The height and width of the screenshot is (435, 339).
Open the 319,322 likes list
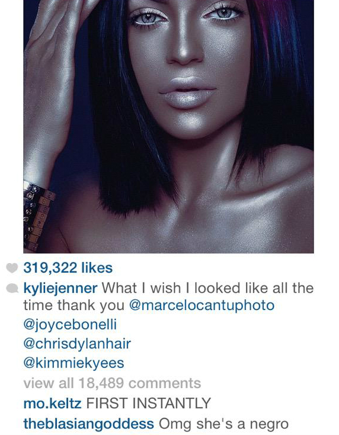click(68, 268)
